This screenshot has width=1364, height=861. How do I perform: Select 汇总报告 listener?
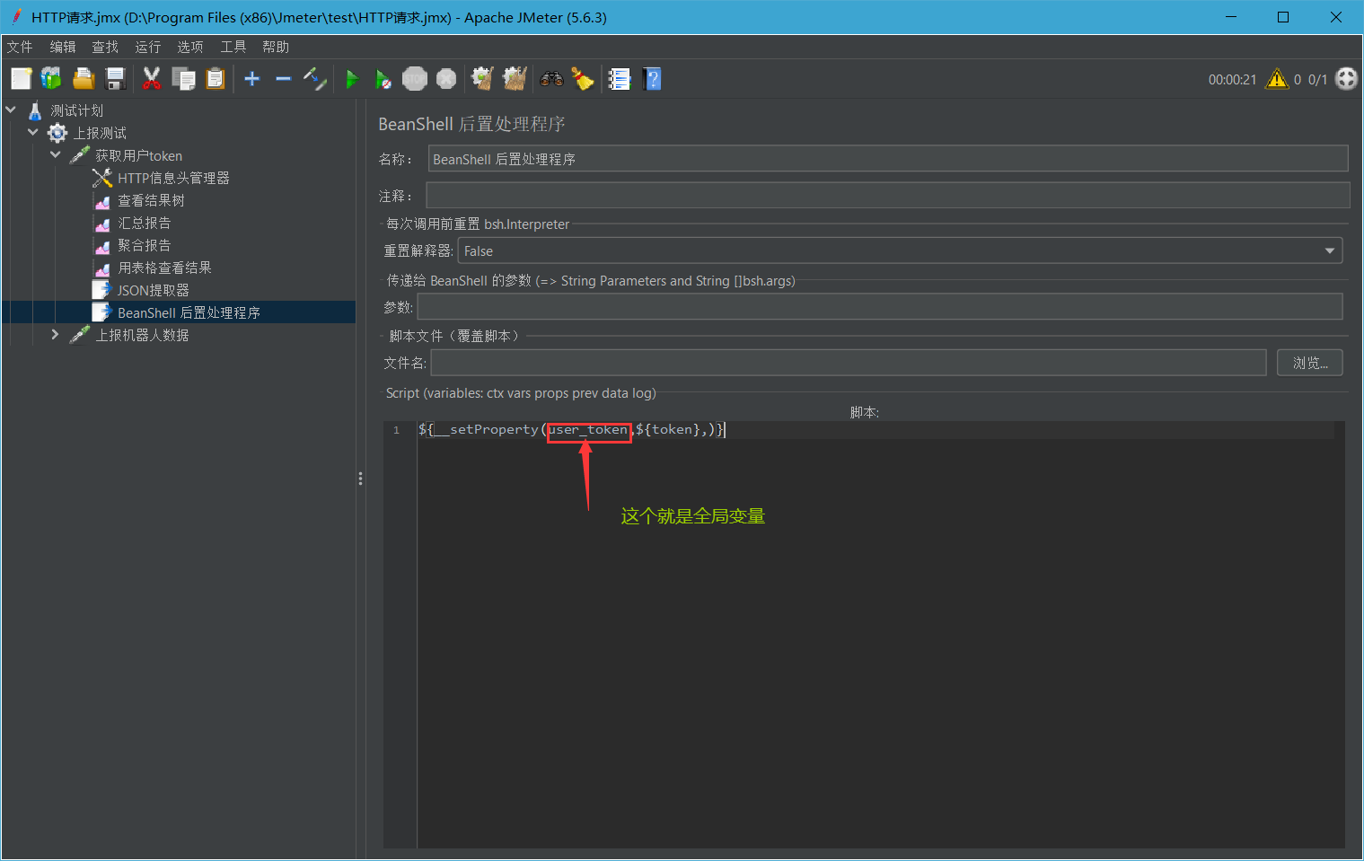click(x=144, y=223)
